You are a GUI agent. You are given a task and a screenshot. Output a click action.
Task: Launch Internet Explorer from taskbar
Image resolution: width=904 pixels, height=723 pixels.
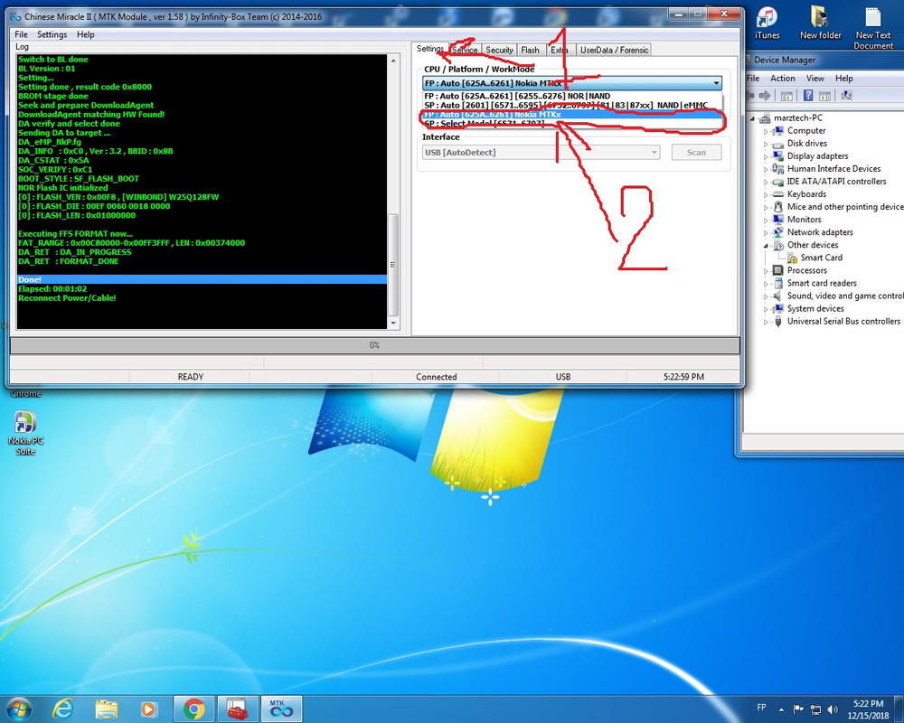click(63, 709)
